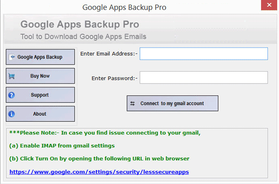Select the Buy Now button
Viewport: 279px width, 184px height.
pos(40,76)
